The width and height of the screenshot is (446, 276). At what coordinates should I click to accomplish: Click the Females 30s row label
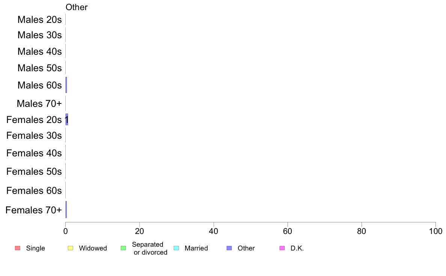(34, 136)
